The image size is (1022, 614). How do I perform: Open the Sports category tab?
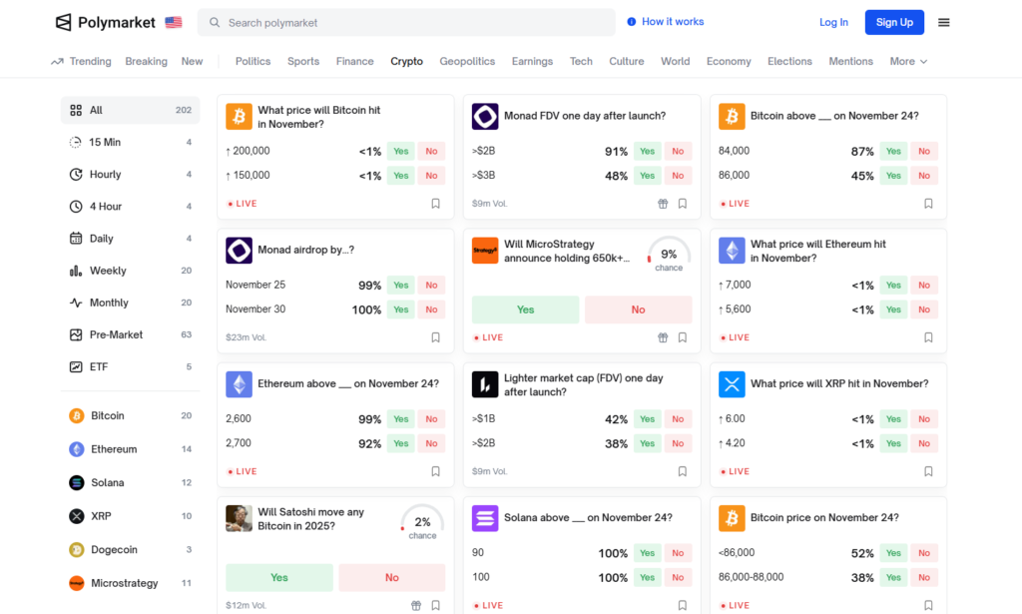click(303, 62)
